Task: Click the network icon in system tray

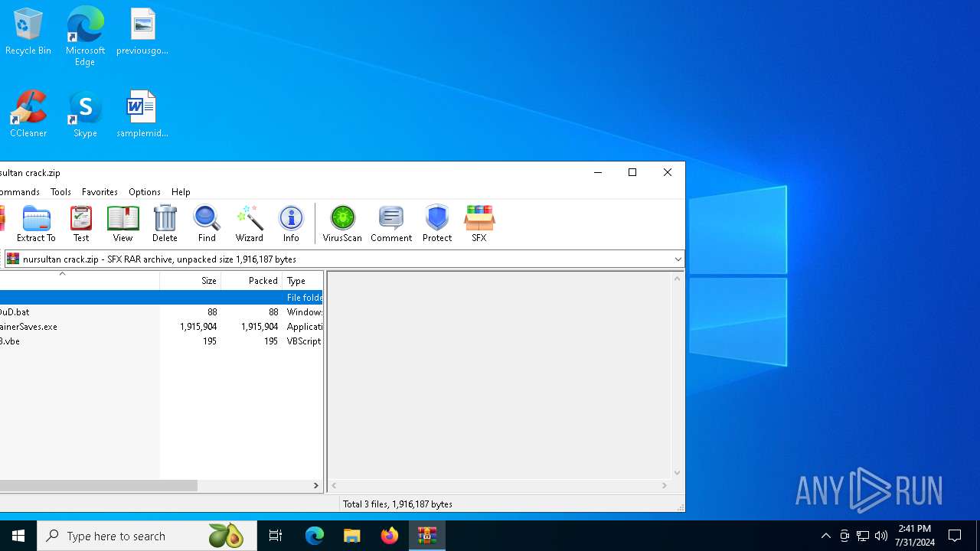Action: click(863, 536)
